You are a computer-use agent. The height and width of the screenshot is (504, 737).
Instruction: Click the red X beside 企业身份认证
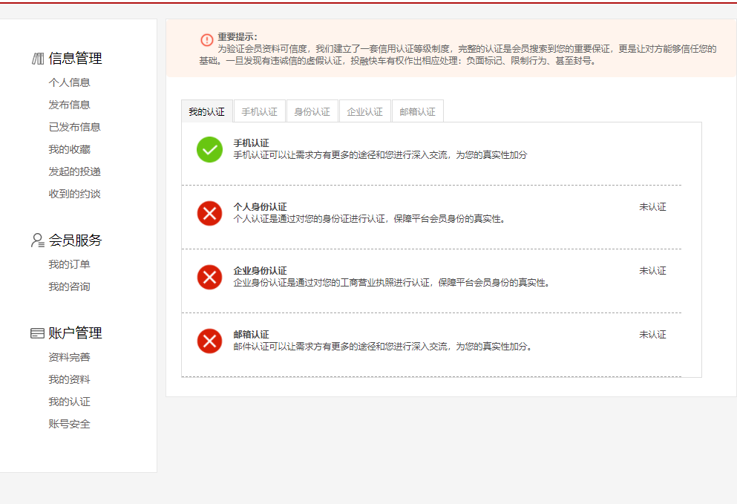click(209, 278)
